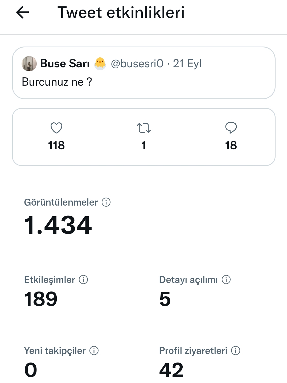The height and width of the screenshot is (383, 287).
Task: Click the Tweet etkinlikleri page title
Action: [x=121, y=13]
